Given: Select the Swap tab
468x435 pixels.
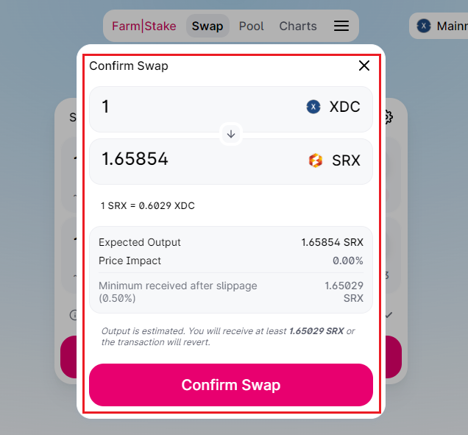Looking at the screenshot, I should [208, 26].
